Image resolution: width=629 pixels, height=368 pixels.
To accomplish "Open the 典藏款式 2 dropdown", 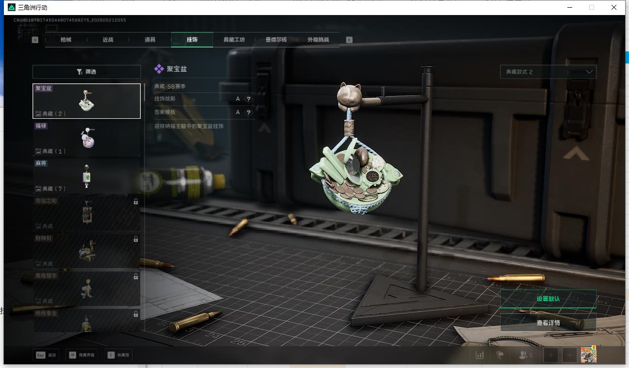I will [x=548, y=72].
